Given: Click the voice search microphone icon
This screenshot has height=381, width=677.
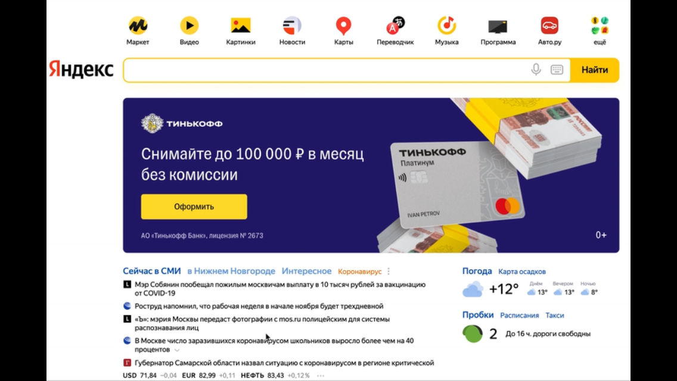Looking at the screenshot, I should coord(536,70).
